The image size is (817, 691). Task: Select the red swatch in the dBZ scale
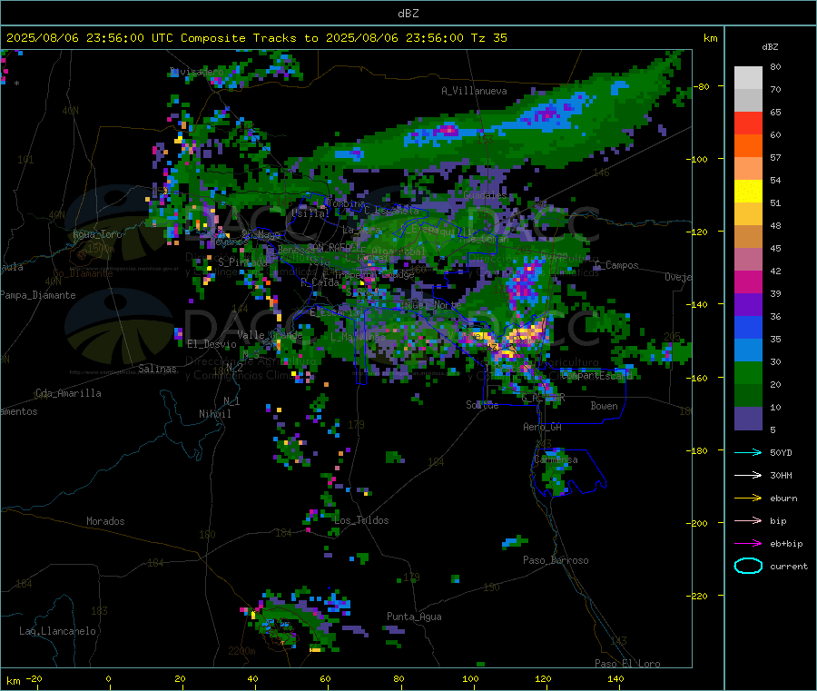click(x=748, y=123)
